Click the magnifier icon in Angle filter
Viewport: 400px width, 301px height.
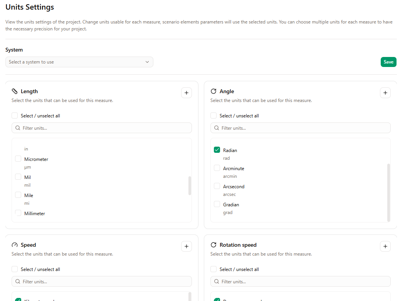(216, 128)
